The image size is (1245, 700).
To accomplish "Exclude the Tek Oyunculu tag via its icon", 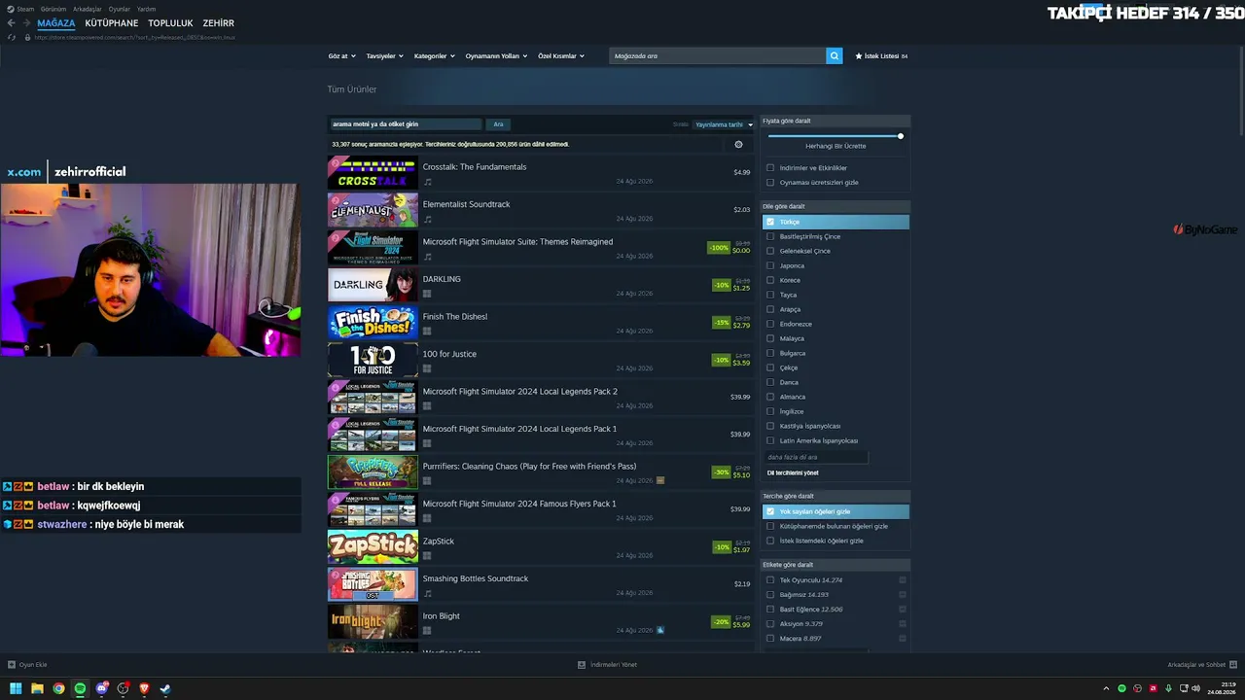I will point(903,580).
